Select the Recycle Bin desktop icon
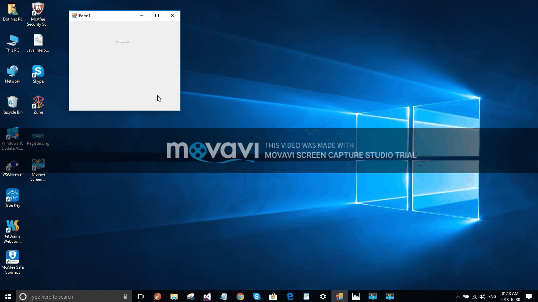538x302 pixels. 12,105
